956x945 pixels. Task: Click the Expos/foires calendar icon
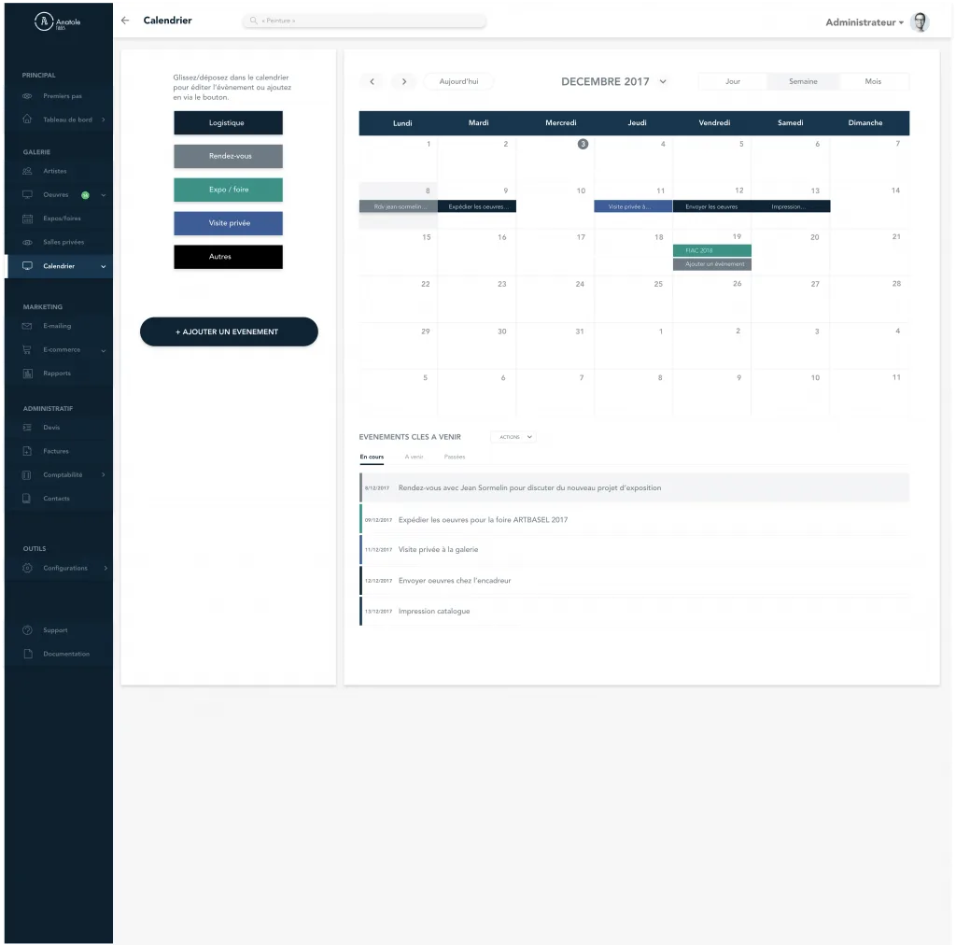[27, 219]
